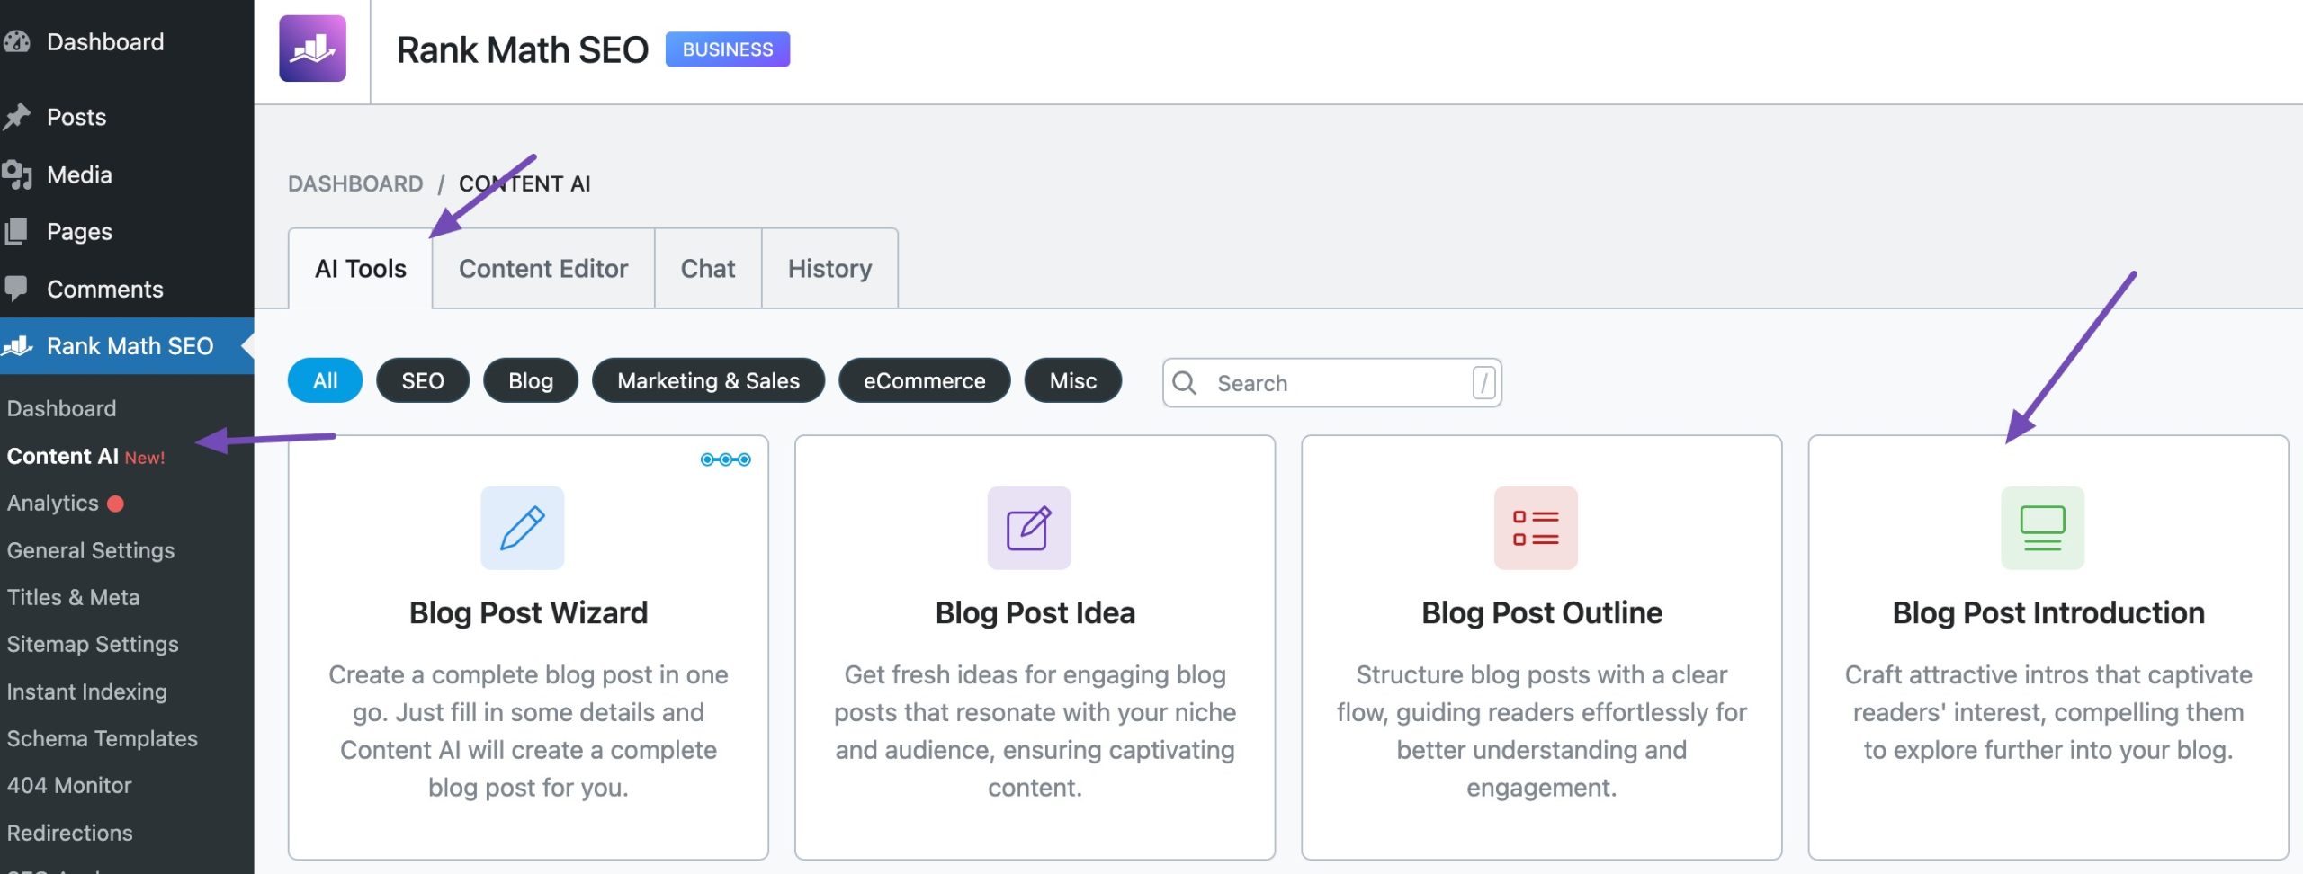Open Schema Templates submenu link
2303x874 pixels.
[x=103, y=738]
